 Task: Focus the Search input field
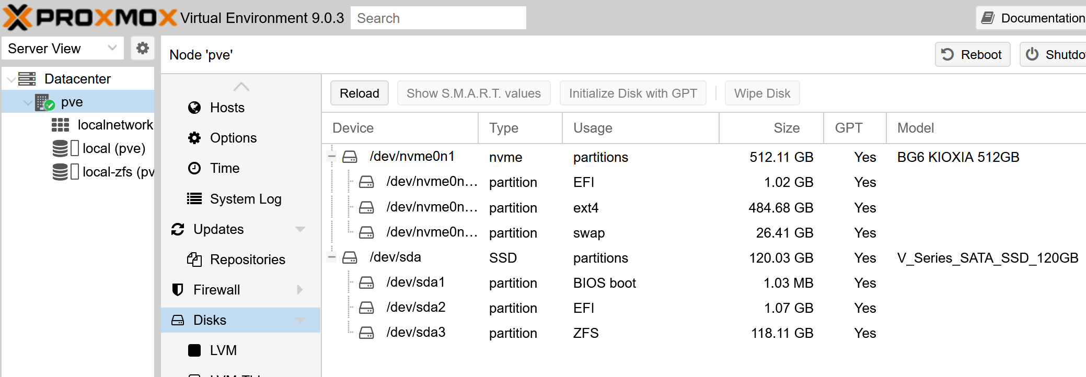[x=438, y=18]
